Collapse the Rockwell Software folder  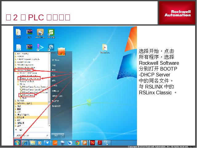pyautogui.click(x=24, y=70)
